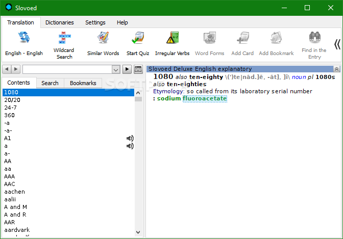Follow the fluoroacetate link
Image resolution: width=343 pixels, height=239 pixels.
(x=205, y=98)
